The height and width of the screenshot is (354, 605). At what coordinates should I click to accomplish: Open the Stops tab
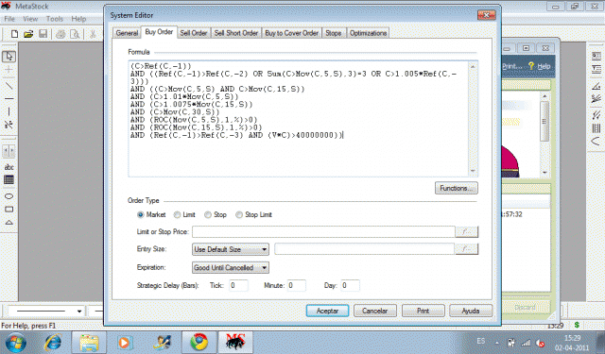(334, 33)
